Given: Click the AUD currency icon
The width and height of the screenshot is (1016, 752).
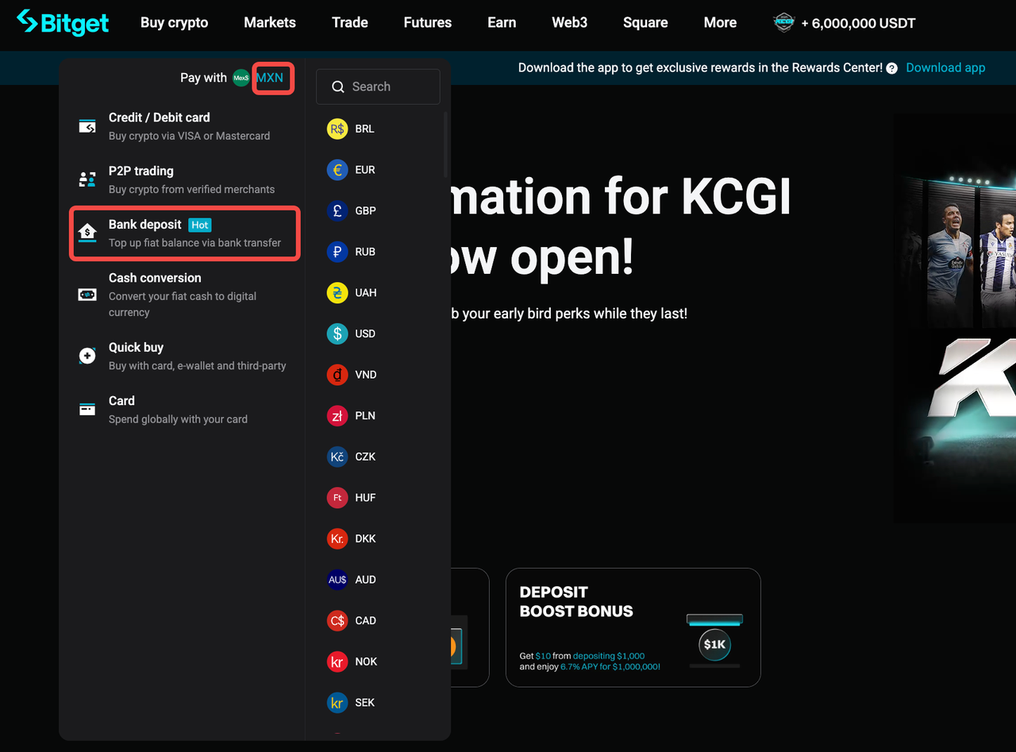Looking at the screenshot, I should 337,580.
